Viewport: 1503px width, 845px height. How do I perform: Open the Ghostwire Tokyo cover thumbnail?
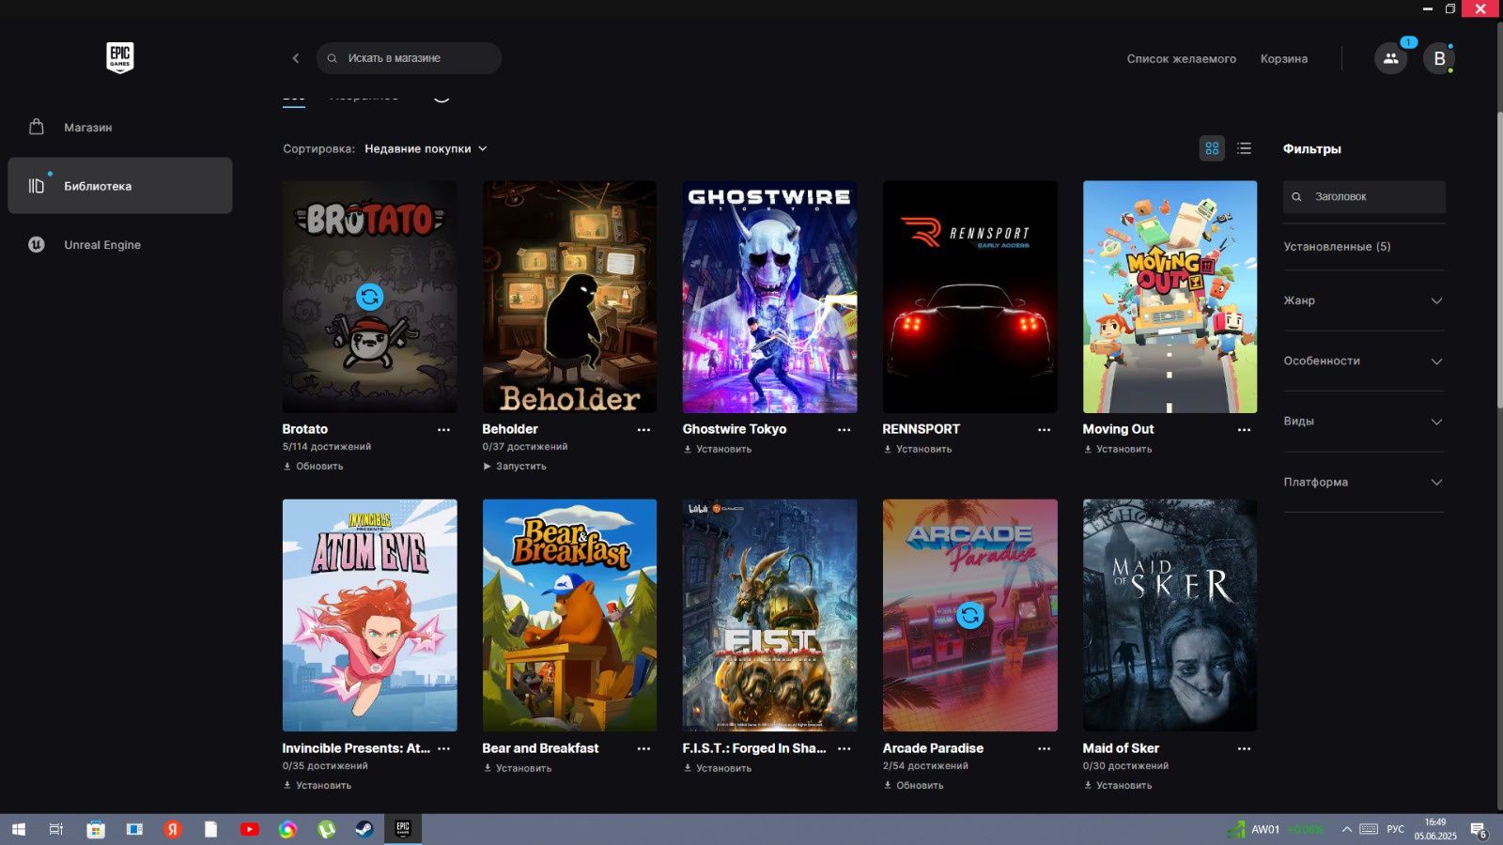[769, 297]
